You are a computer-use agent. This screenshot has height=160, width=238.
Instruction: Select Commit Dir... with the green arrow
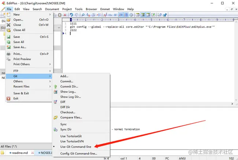[x=81, y=87]
